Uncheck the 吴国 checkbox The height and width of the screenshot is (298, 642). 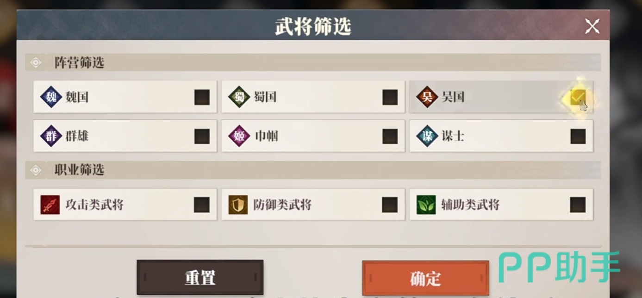tap(578, 97)
